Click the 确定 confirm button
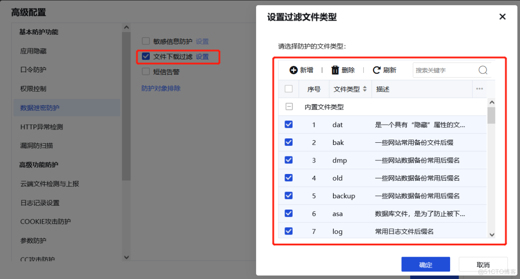 coord(426,264)
